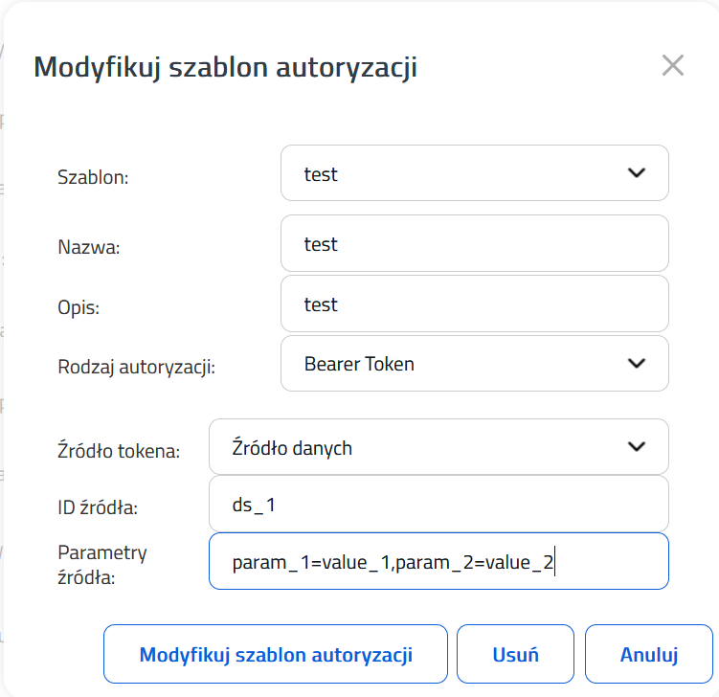Image resolution: width=719 pixels, height=697 pixels.
Task: Click the Nazwa: label
Action: (89, 247)
